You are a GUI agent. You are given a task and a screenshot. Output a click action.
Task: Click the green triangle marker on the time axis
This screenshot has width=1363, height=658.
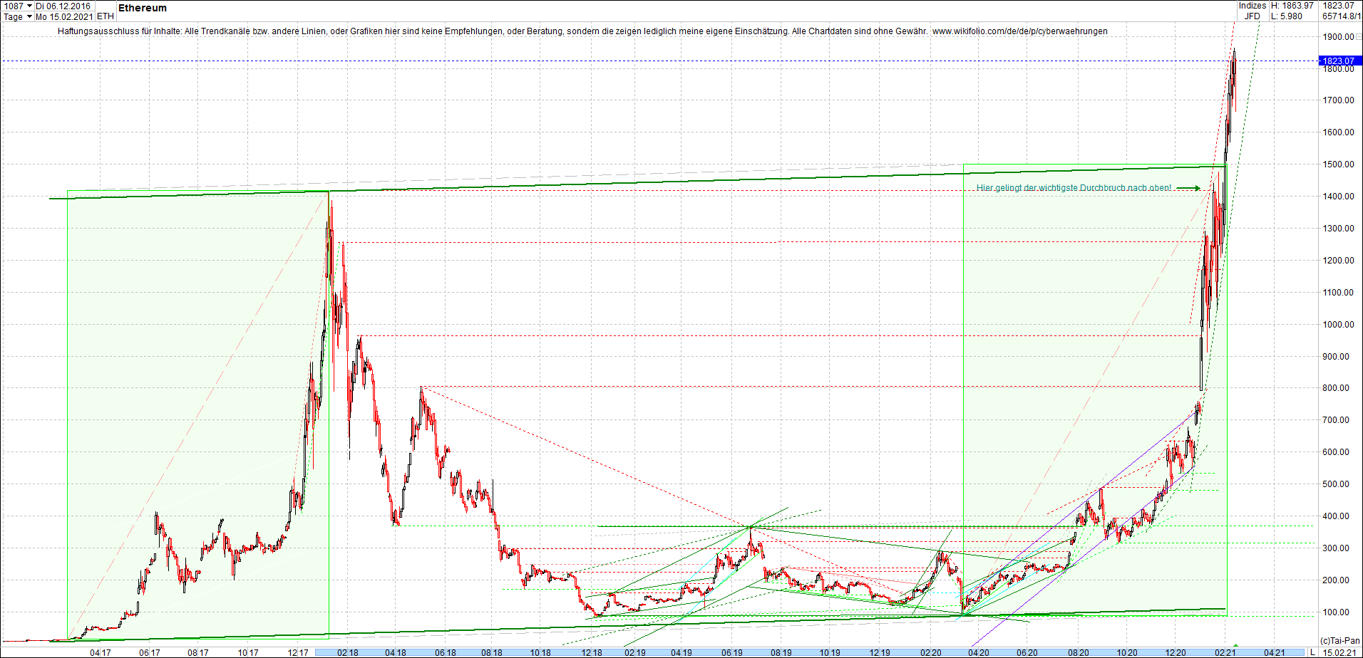point(1235,645)
